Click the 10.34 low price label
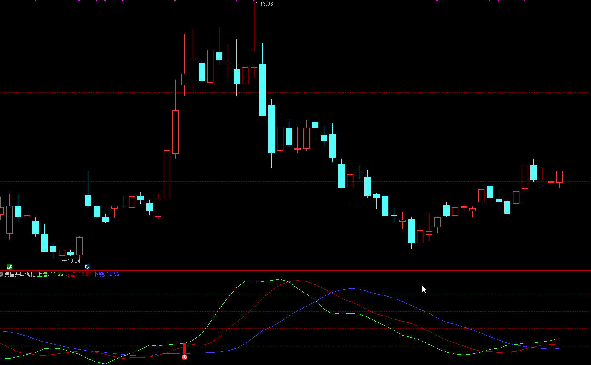Image resolution: width=591 pixels, height=365 pixels. pos(74,261)
